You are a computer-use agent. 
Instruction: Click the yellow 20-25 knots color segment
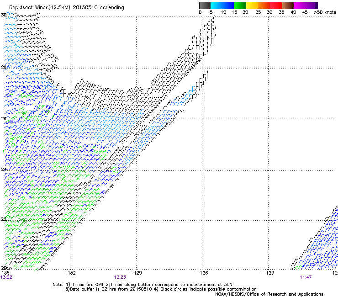252,5
